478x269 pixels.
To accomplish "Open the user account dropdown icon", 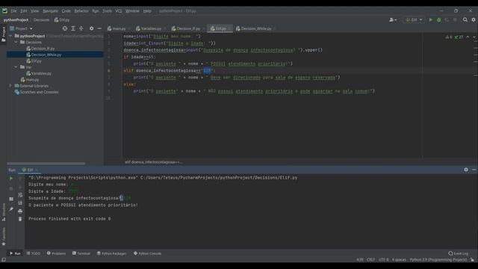I will click(x=393, y=20).
